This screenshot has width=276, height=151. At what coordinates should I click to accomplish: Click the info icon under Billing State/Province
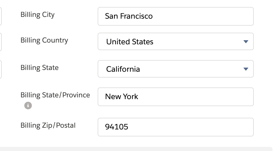point(28,106)
